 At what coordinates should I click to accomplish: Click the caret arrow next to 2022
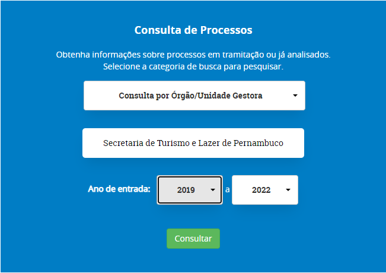(288, 191)
